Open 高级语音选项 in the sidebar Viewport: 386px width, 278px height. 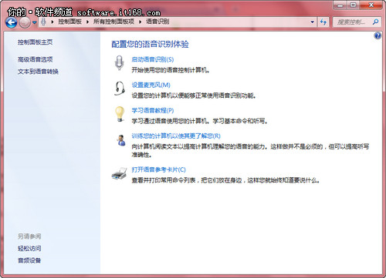click(35, 59)
